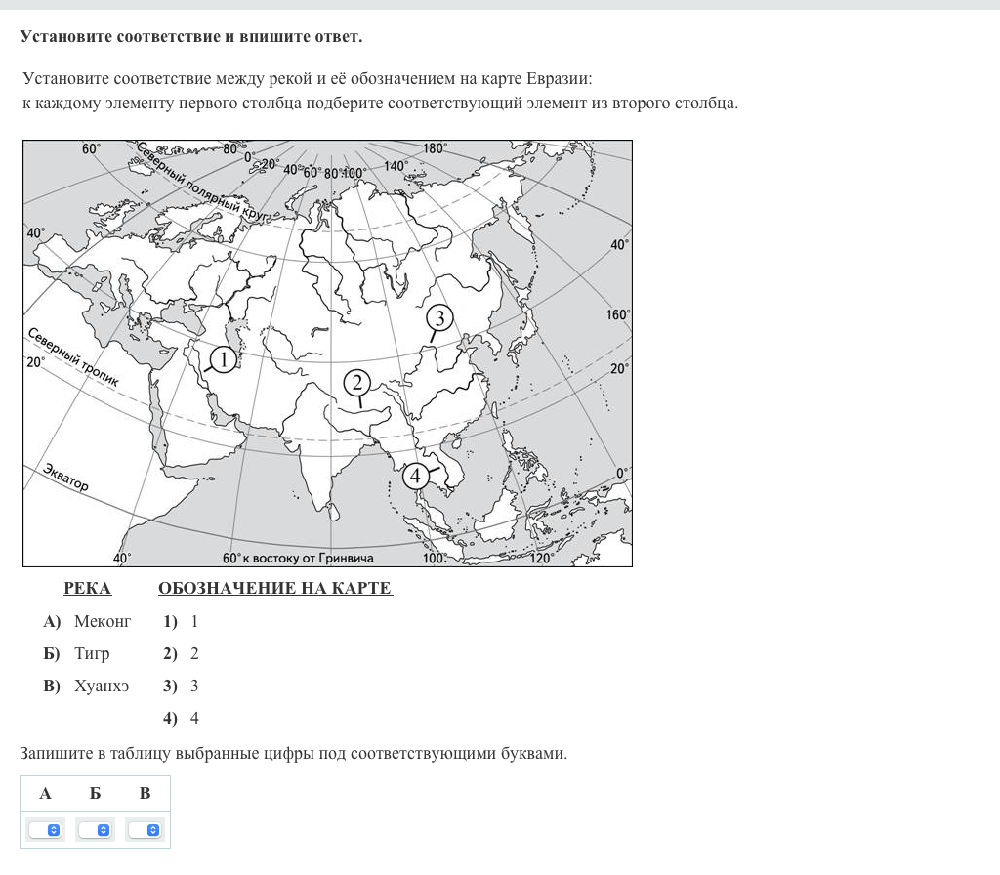Click the ОБОЗНАЧЕНИЕ НА КАРТЕ heading
Image resolution: width=1000 pixels, height=875 pixels.
[x=274, y=588]
